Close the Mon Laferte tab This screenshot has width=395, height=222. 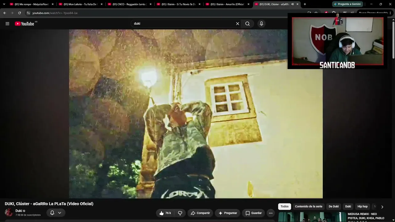pyautogui.click(x=102, y=4)
